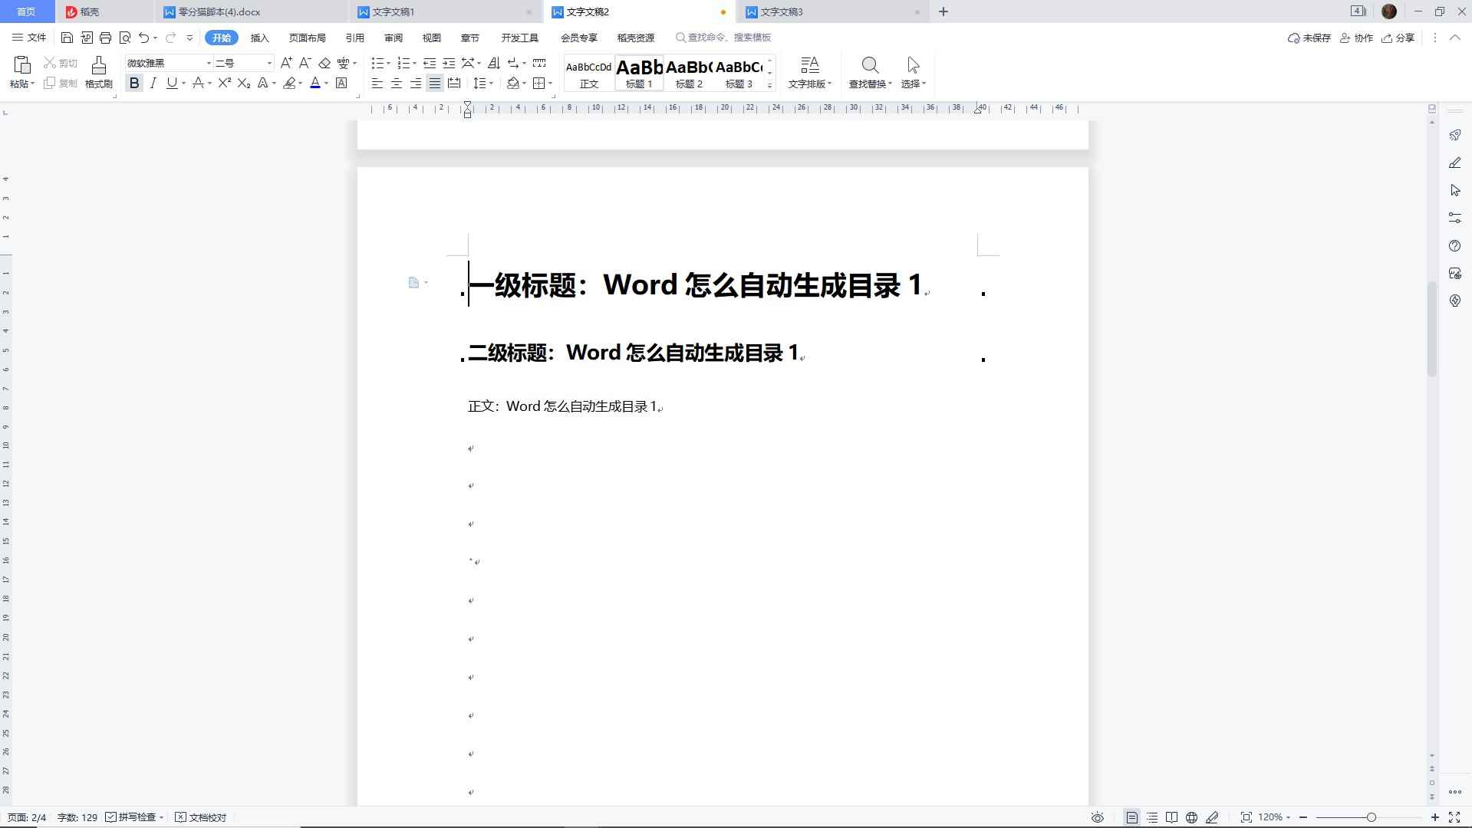Open the find and replace tool
This screenshot has height=828, width=1472.
(869, 73)
